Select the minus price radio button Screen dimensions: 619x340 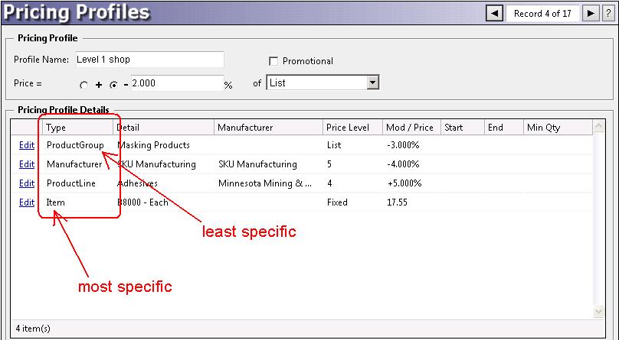tap(113, 84)
